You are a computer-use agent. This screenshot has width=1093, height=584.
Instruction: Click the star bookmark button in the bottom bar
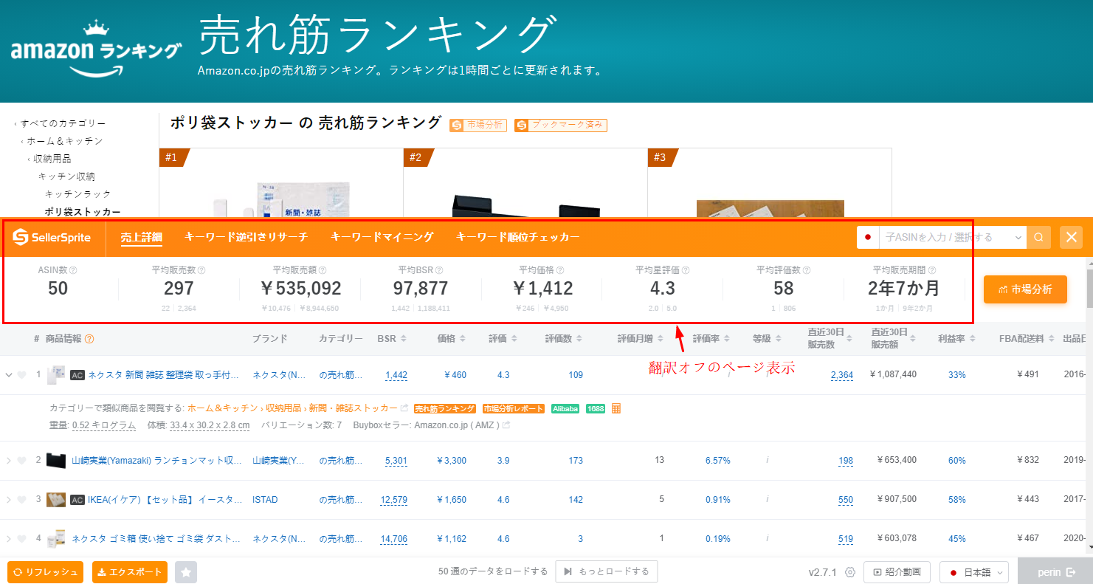[x=186, y=572]
